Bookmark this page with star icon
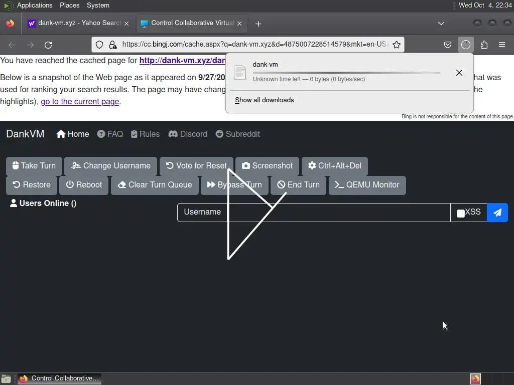Viewport: 514px width, 385px height. tap(397, 45)
